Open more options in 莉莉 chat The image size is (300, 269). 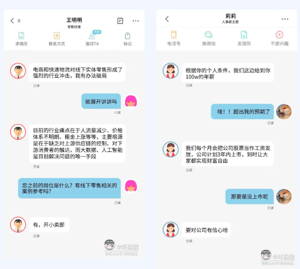285,19
